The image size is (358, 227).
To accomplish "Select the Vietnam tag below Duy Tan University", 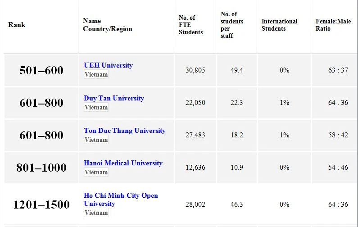I will 96,108.
